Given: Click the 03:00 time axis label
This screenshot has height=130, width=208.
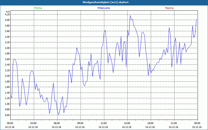Looking at the screenshot, I should [34, 123].
